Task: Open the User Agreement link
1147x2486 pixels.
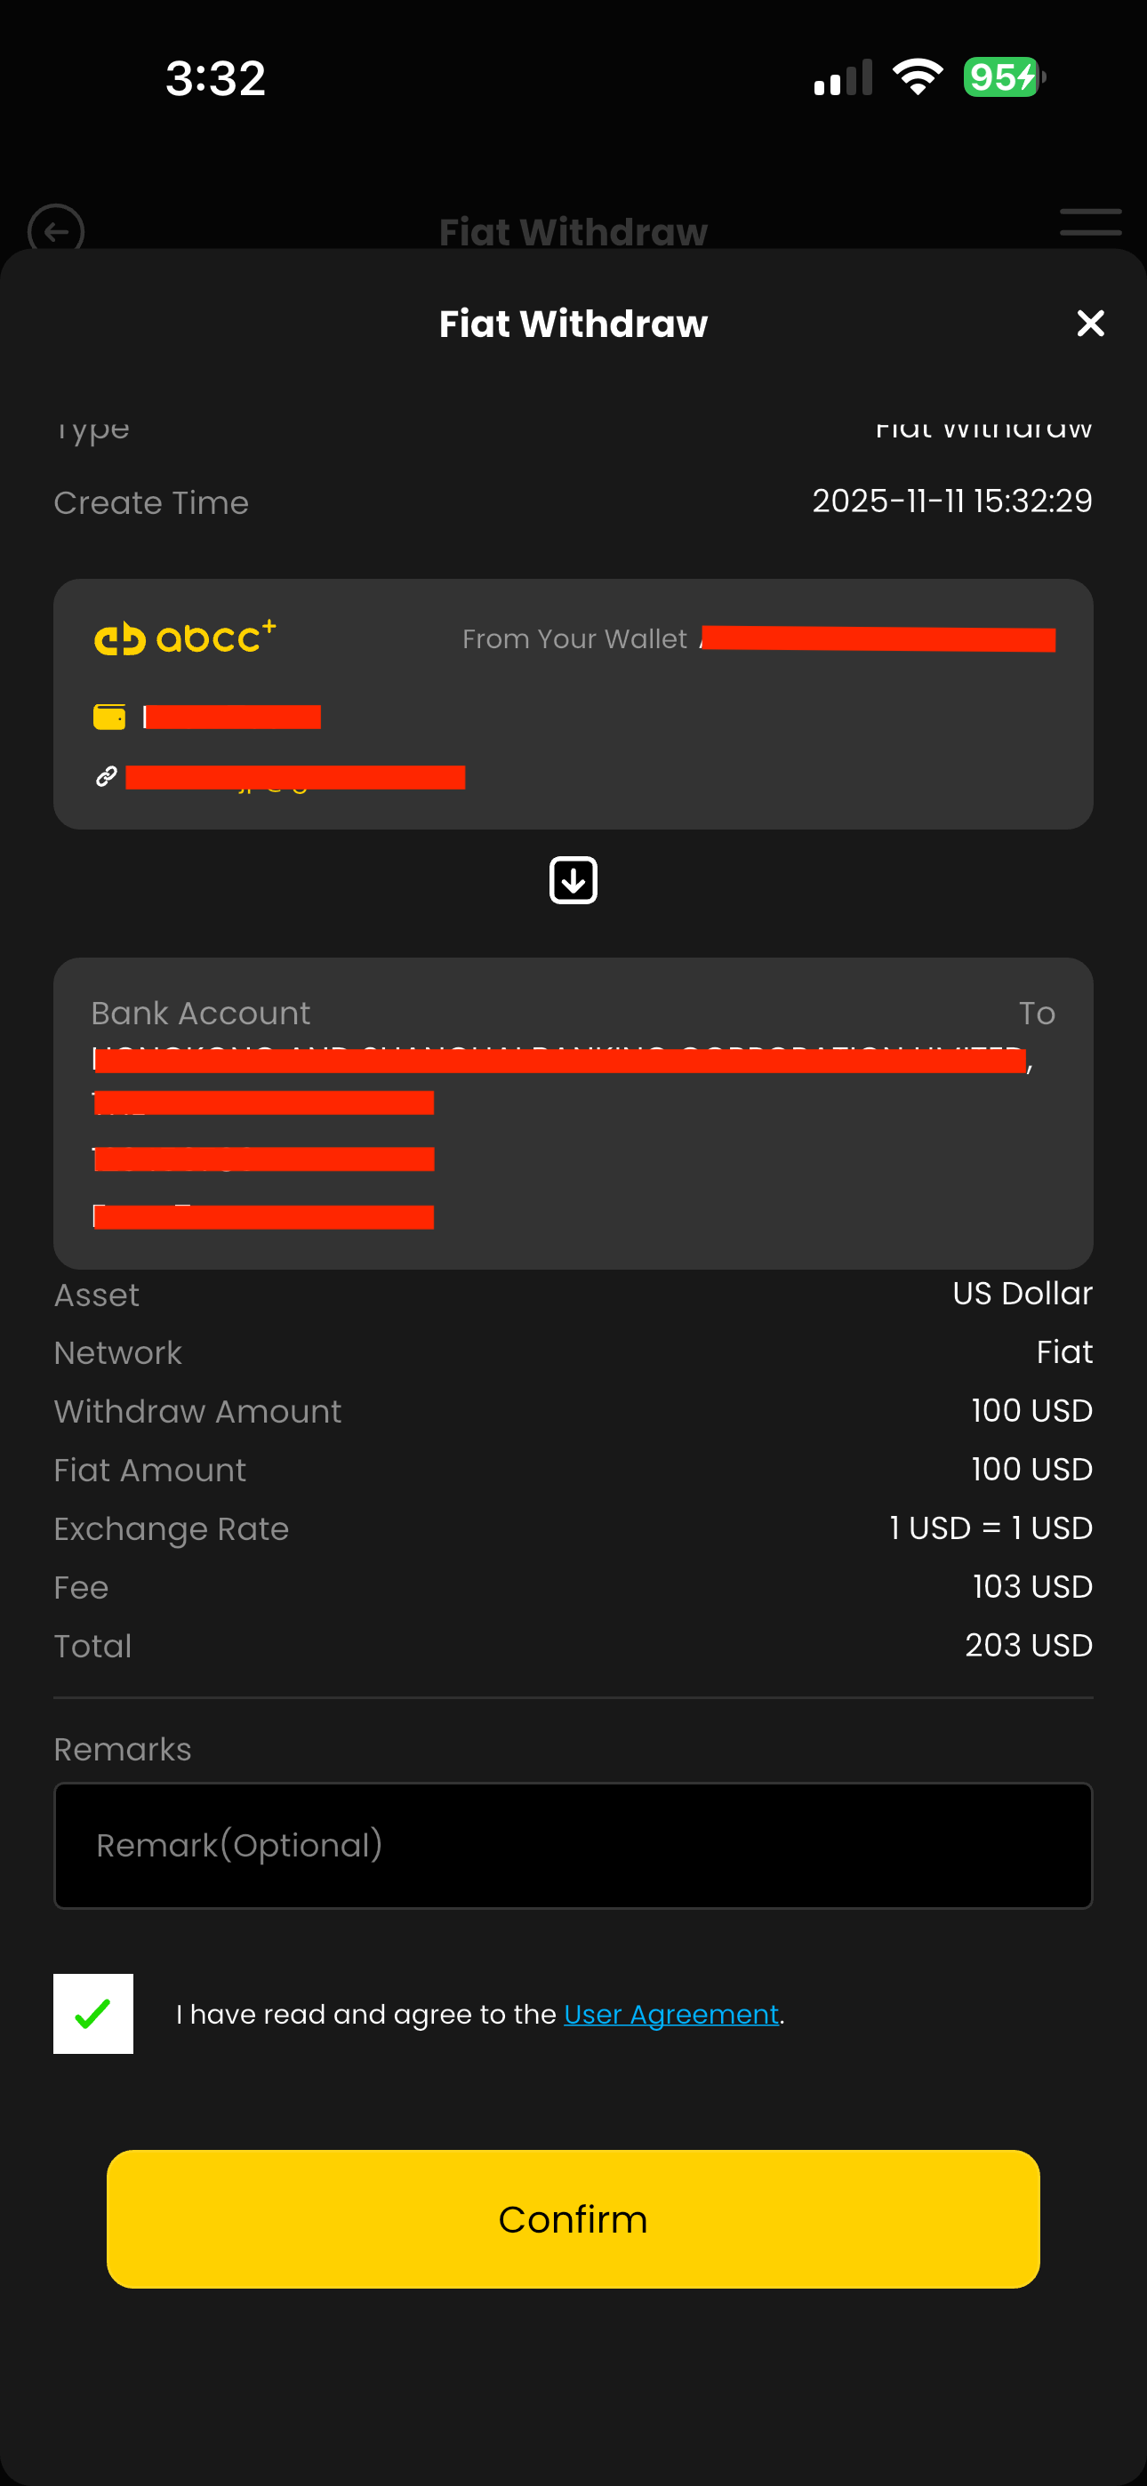Action: click(671, 2014)
